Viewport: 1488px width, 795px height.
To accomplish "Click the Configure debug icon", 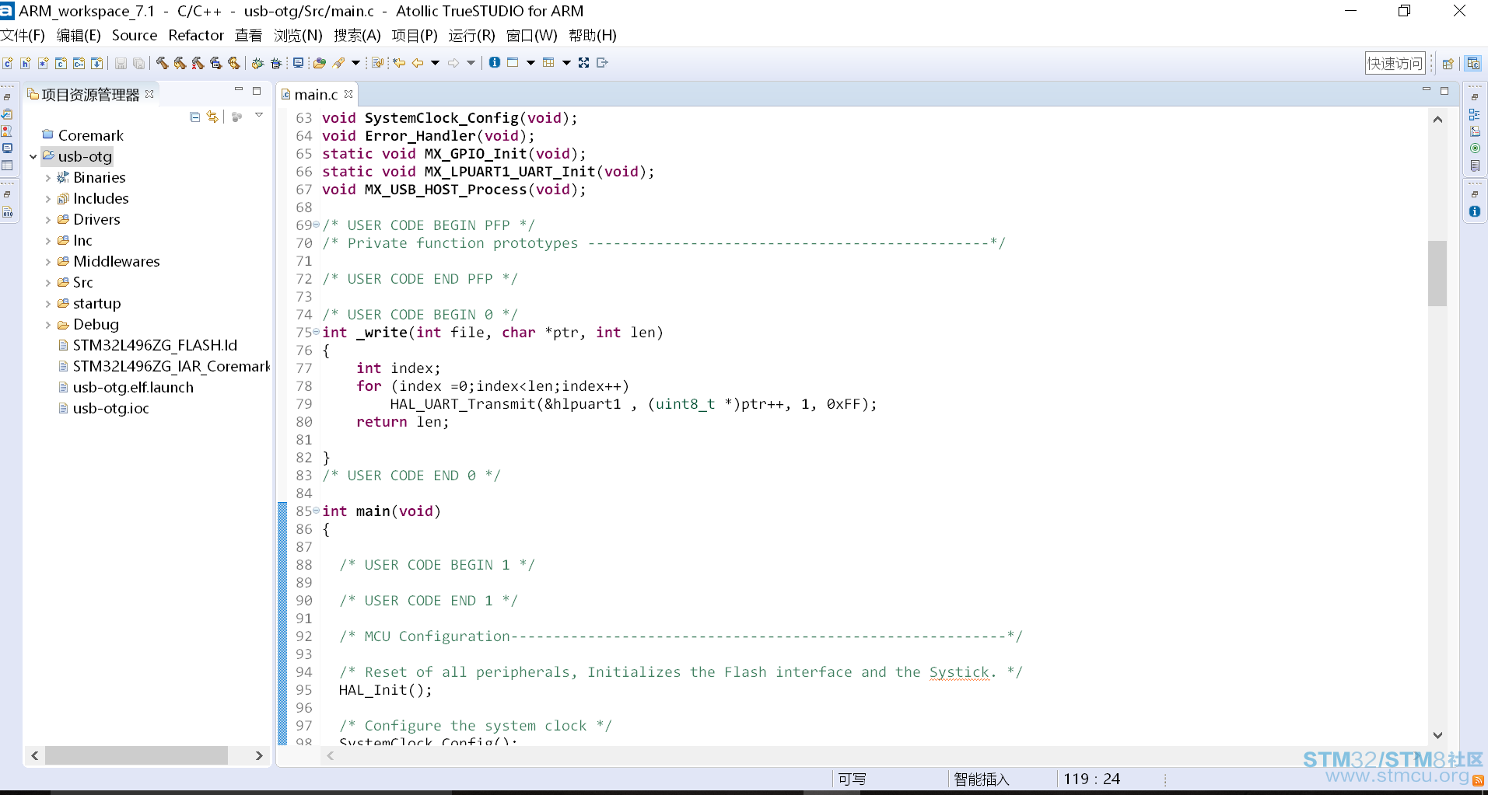I will (x=275, y=63).
